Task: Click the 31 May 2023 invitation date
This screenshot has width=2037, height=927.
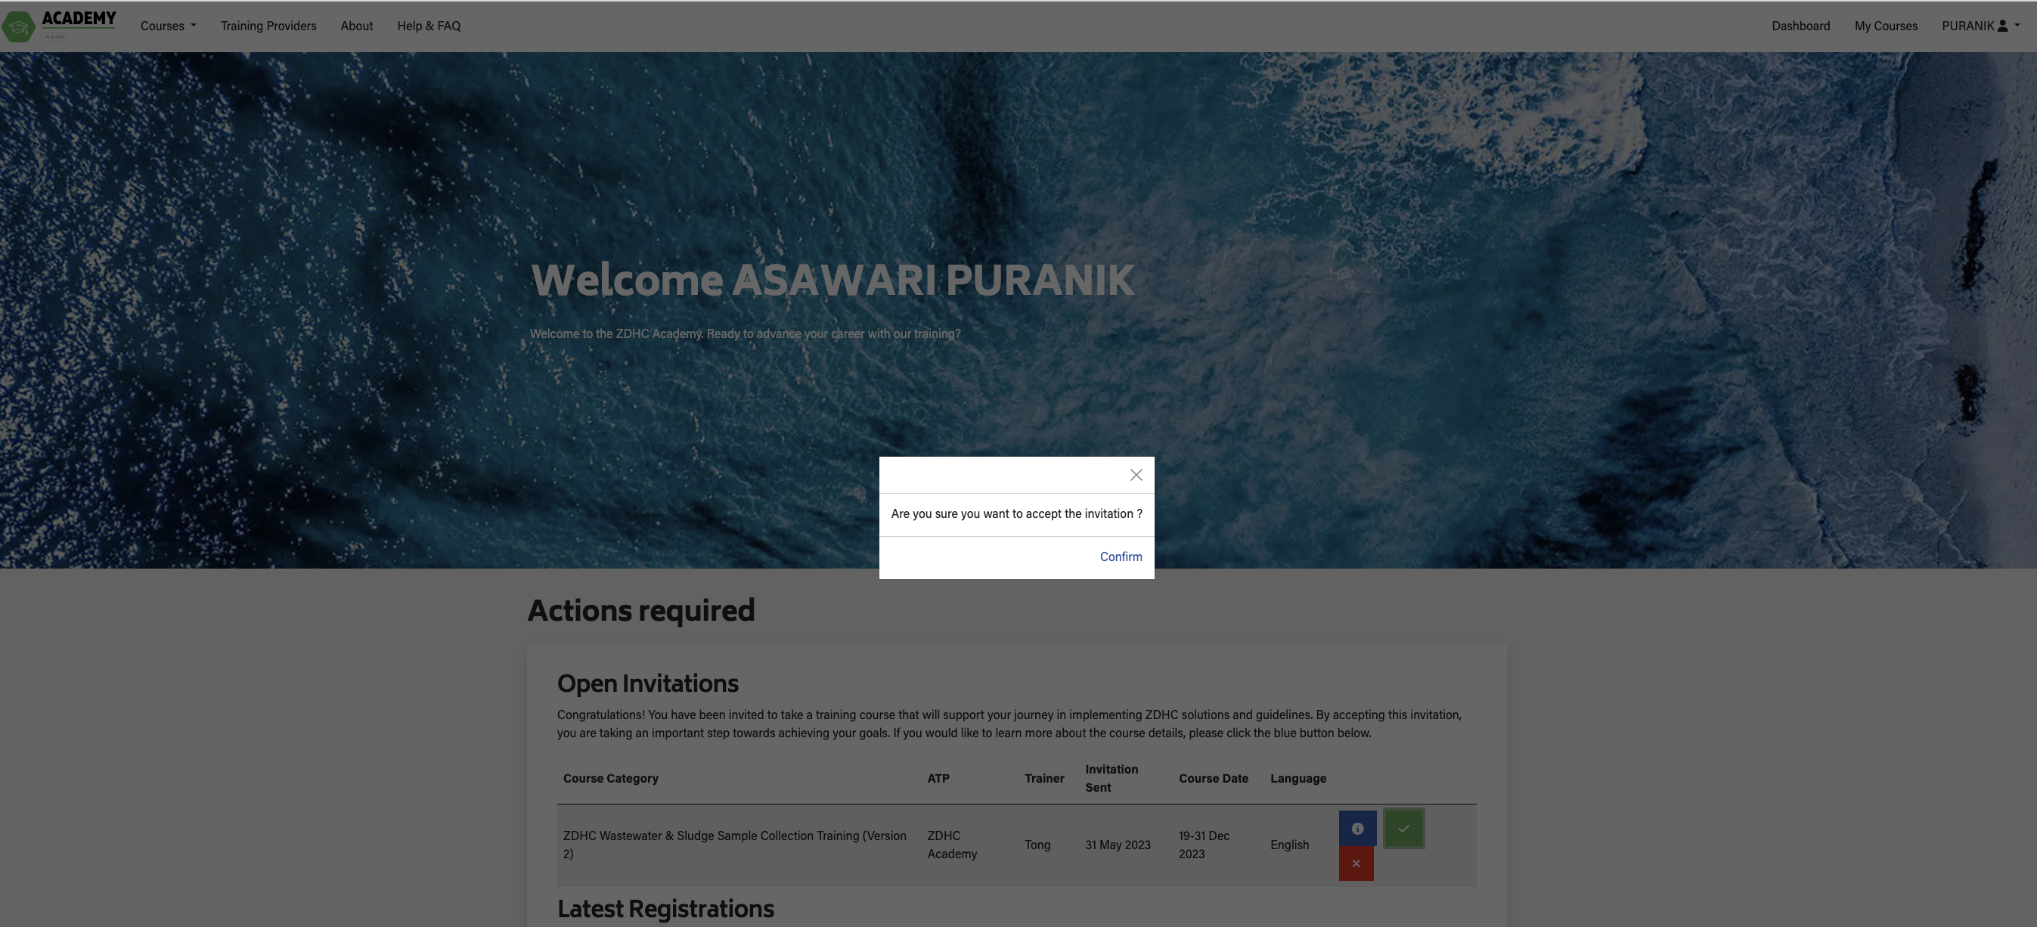Action: point(1118,845)
